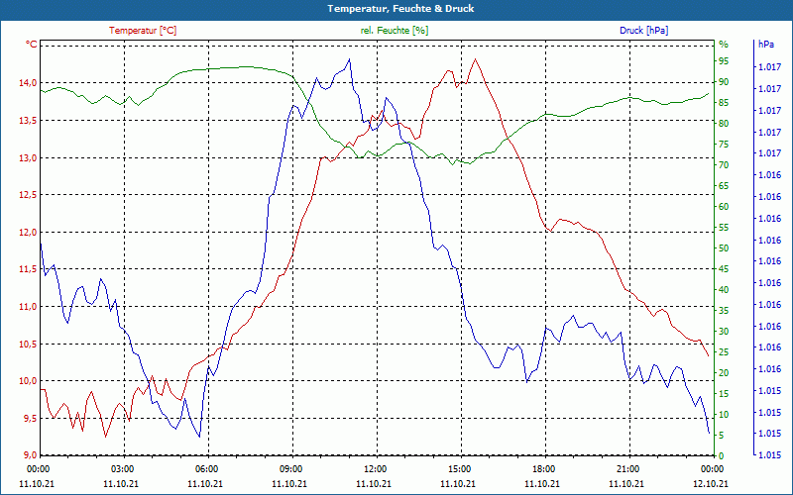The width and height of the screenshot is (793, 495).
Task: Click the °C unit label on temperature axis
Action: pos(32,45)
